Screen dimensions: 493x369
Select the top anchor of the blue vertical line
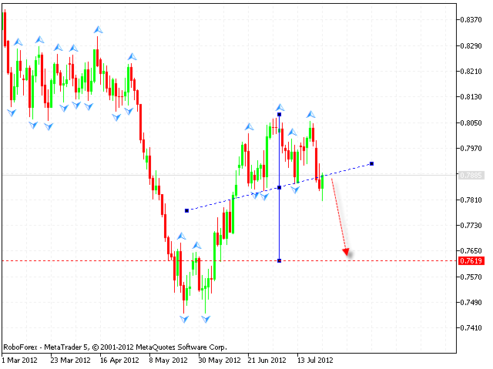point(279,115)
